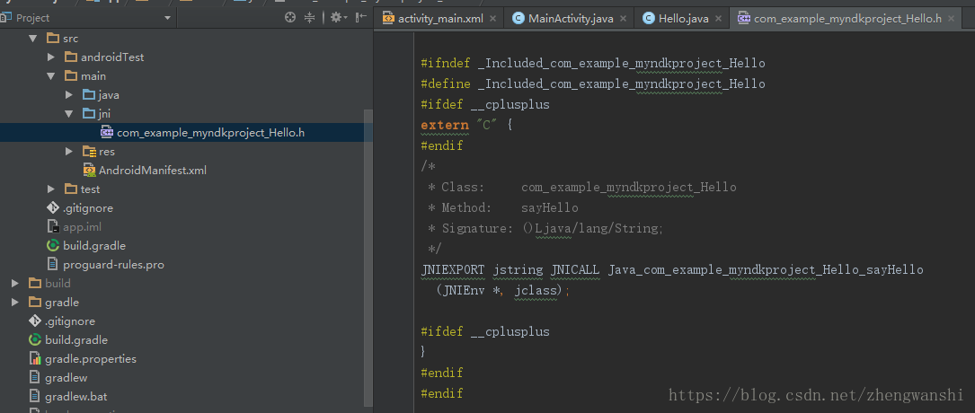This screenshot has height=413, width=975.
Task: Click the hide Project panel icon
Action: (360, 17)
